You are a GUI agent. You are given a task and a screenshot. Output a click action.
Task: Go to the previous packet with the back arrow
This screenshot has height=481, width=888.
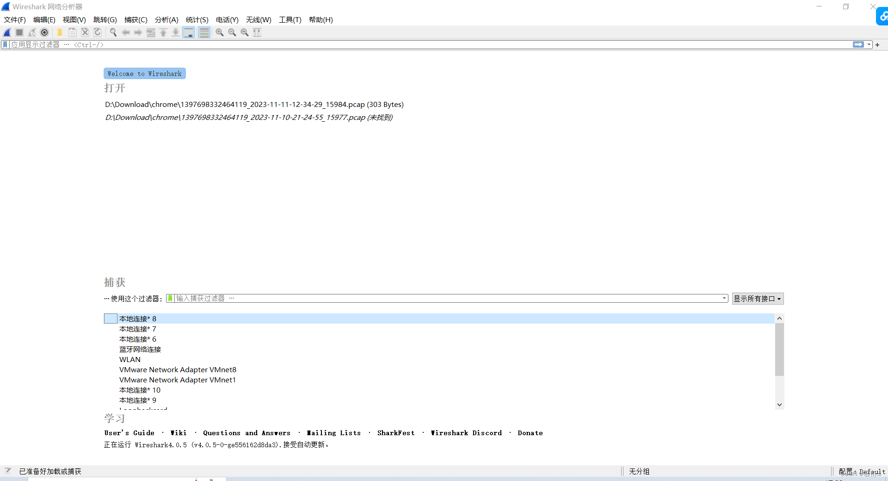pyautogui.click(x=125, y=32)
